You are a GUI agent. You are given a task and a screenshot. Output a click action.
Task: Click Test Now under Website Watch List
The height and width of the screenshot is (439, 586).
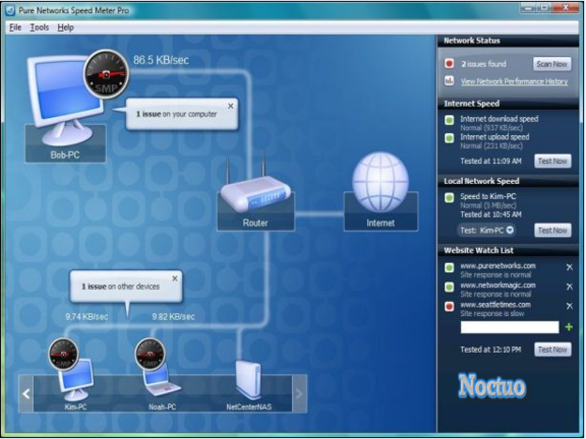click(x=552, y=349)
